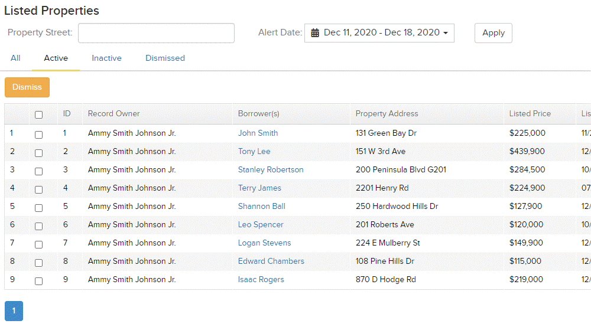Click the calendar icon in Alert Date
Image resolution: width=591 pixels, height=327 pixels.
[x=315, y=32]
